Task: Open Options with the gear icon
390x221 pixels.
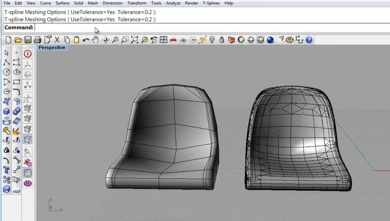Action: click(290, 40)
